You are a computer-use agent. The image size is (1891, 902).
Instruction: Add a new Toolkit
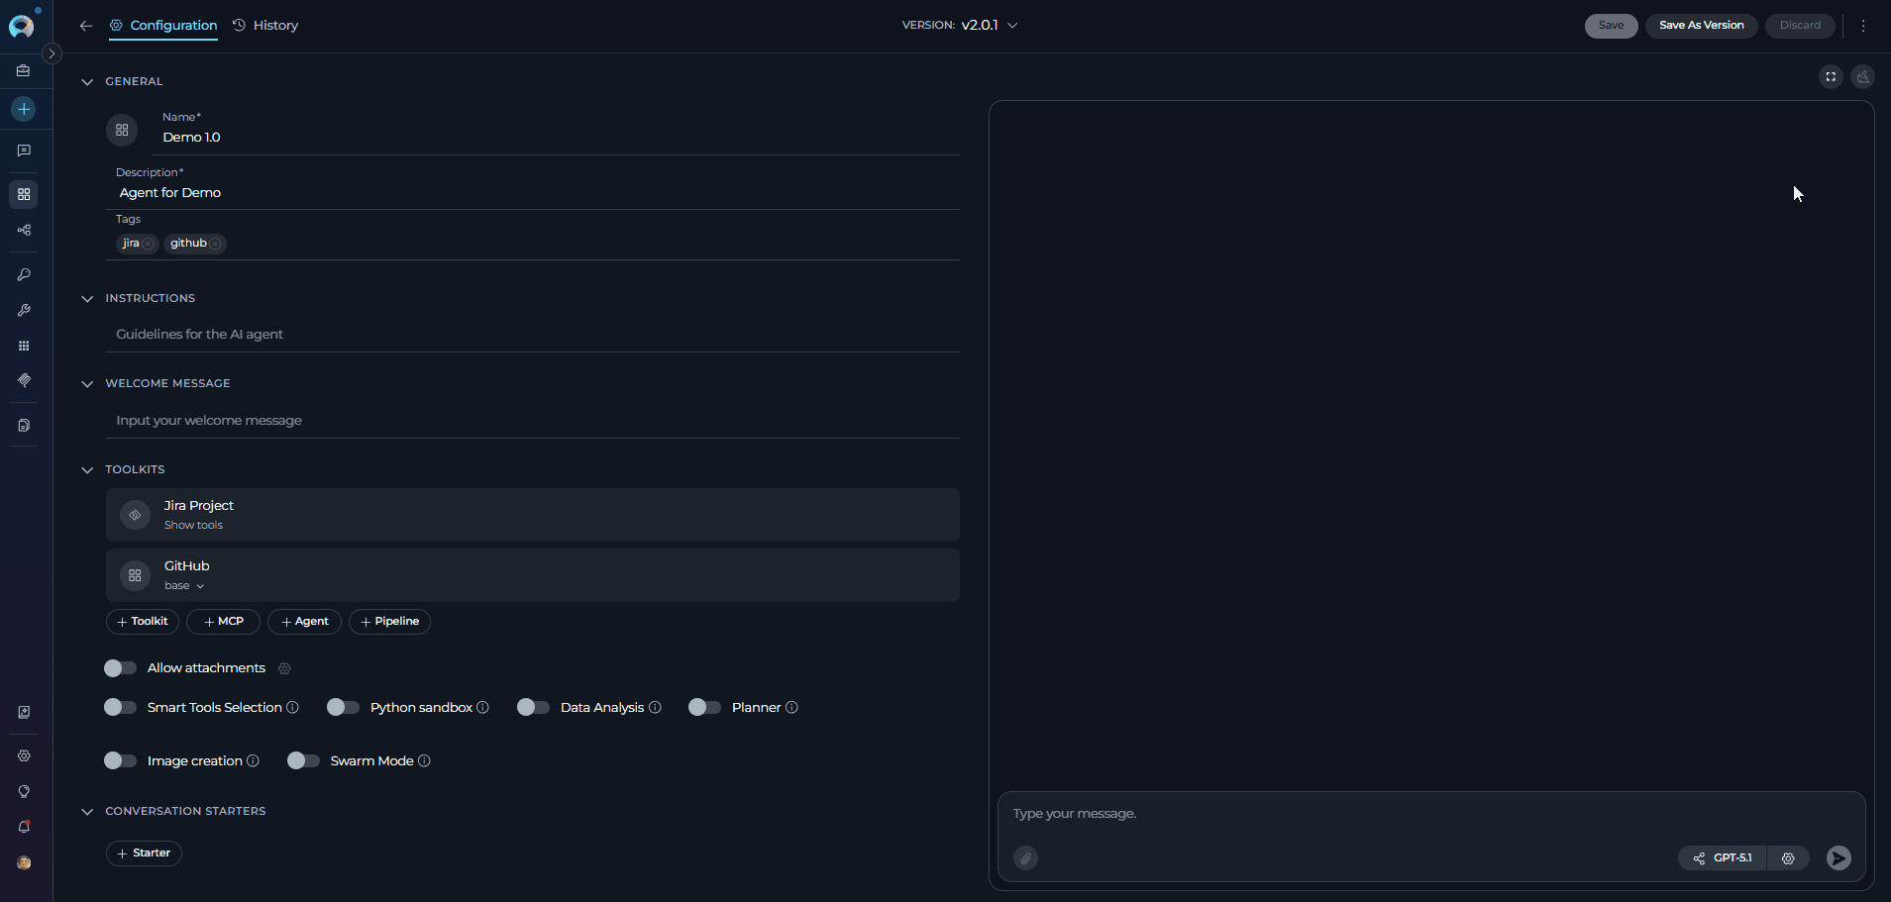[143, 622]
